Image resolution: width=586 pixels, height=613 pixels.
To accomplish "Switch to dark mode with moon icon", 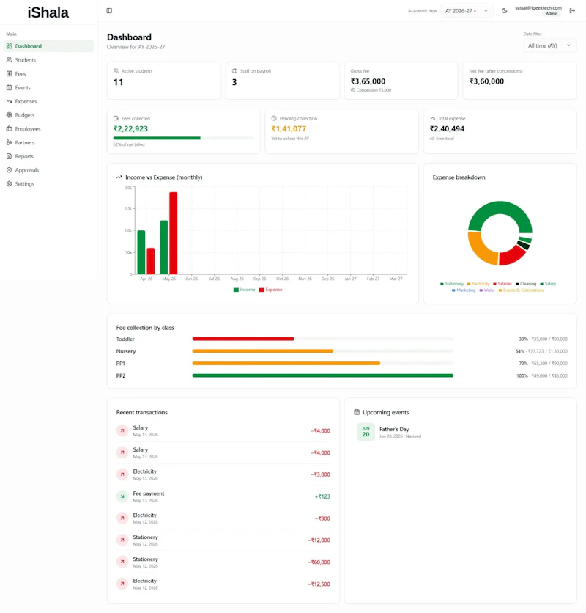I will pyautogui.click(x=505, y=11).
